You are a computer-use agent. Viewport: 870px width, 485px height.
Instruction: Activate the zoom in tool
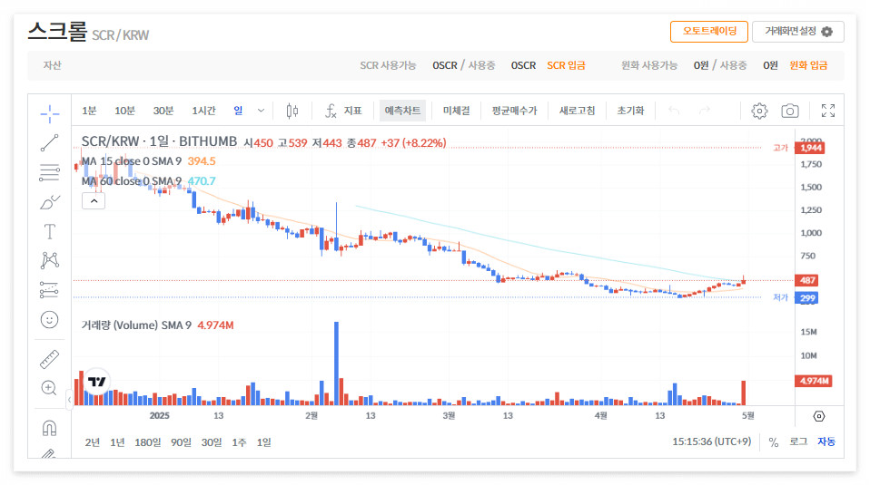49,388
